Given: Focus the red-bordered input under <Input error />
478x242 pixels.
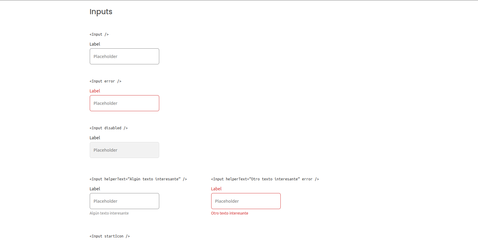Looking at the screenshot, I should click(x=124, y=103).
